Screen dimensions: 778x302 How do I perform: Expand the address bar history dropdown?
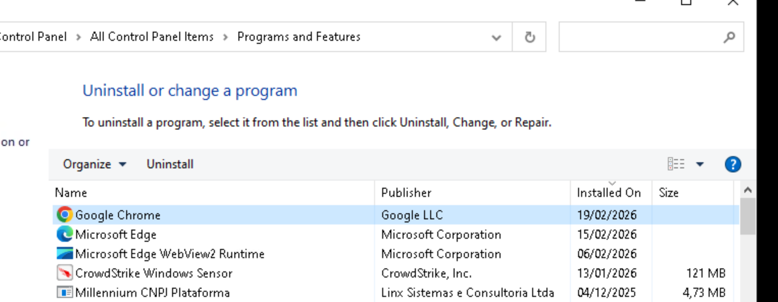[496, 37]
